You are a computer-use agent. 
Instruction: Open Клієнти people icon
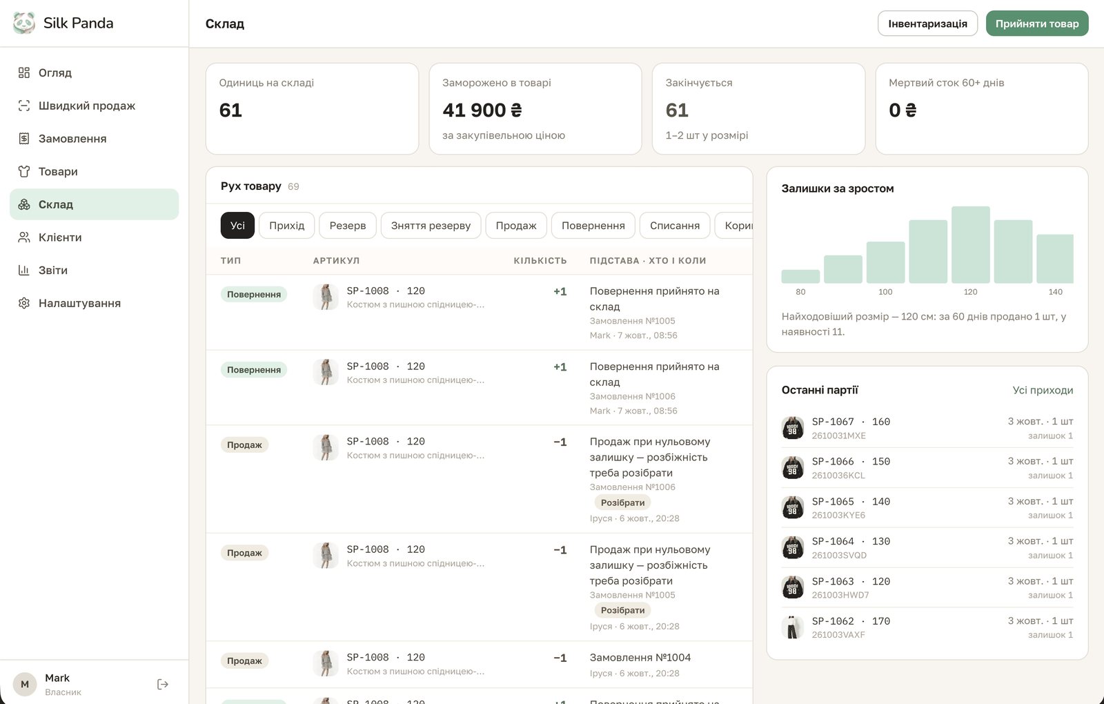24,237
